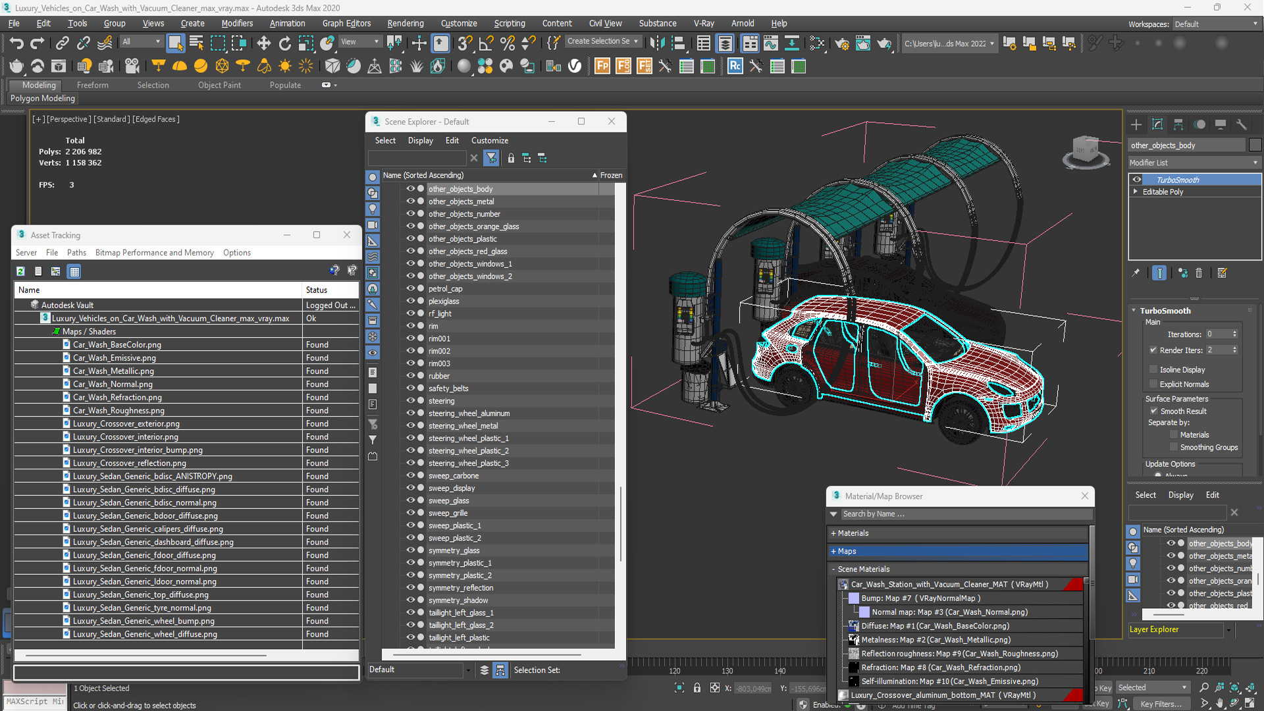Open the Modifier List dropdown
This screenshot has height=711, width=1264.
[x=1194, y=163]
